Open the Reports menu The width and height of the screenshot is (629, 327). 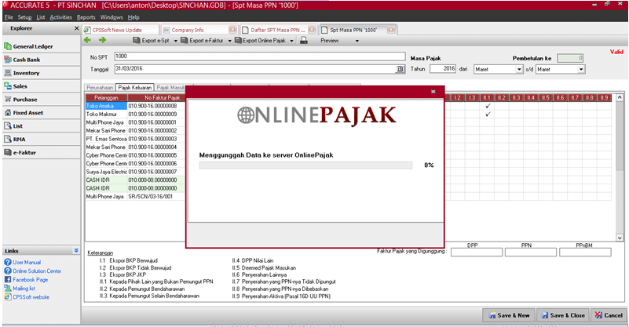(x=86, y=17)
